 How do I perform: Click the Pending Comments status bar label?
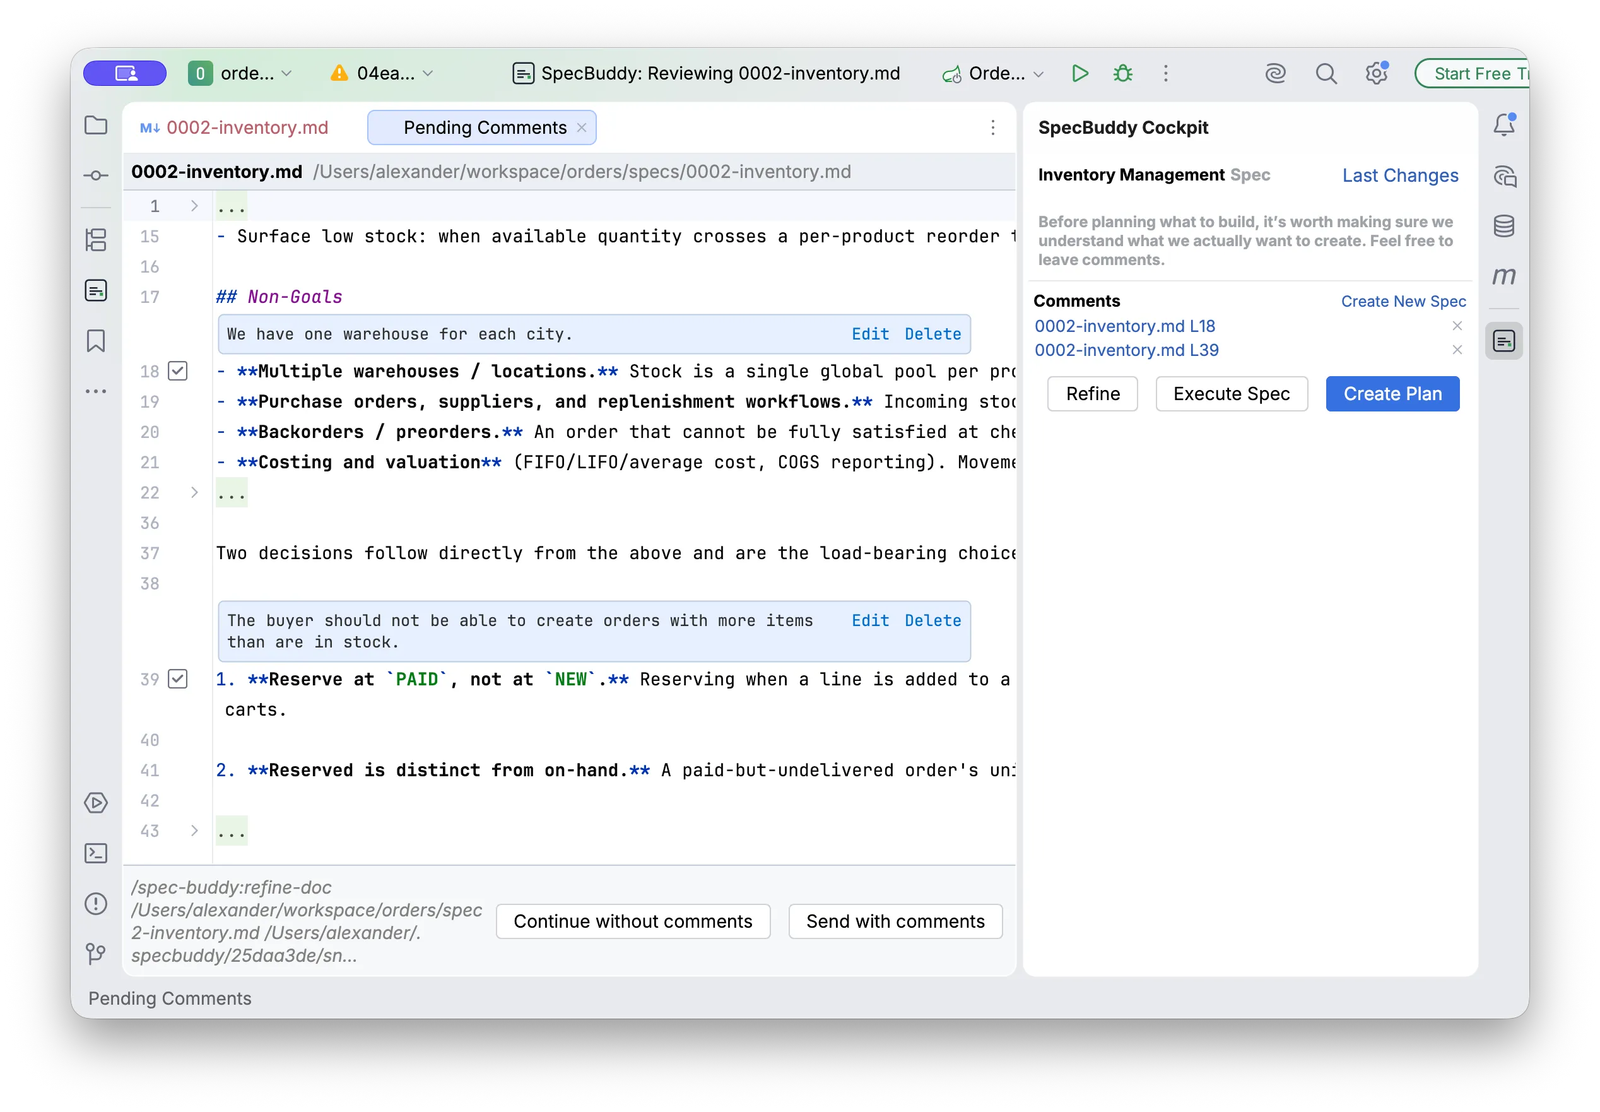(169, 998)
